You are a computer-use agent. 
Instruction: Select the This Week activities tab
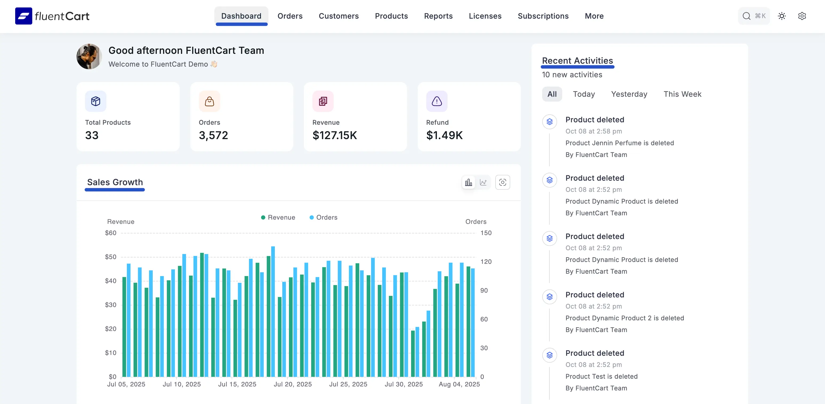[x=682, y=94]
